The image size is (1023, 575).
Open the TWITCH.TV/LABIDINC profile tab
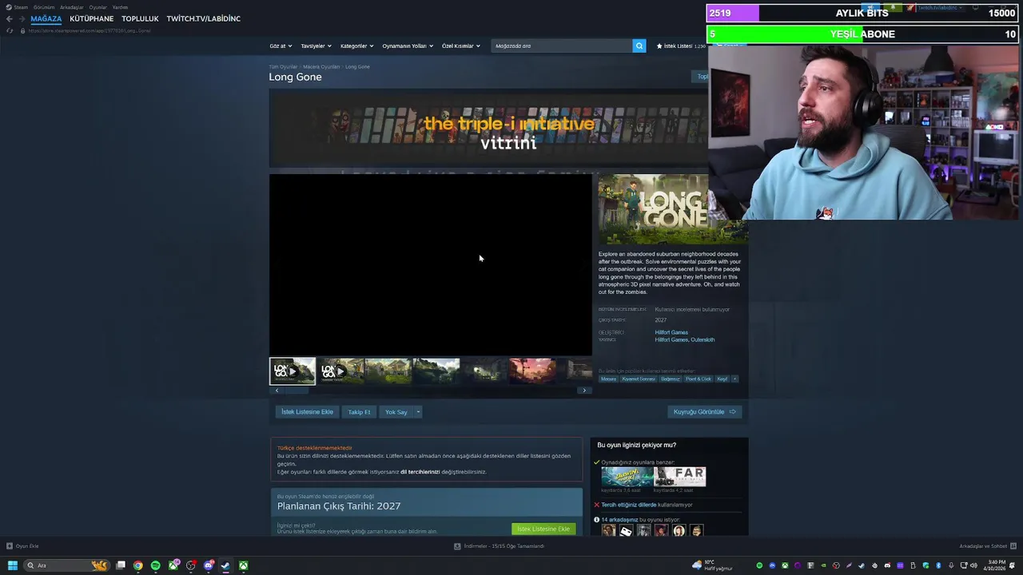pyautogui.click(x=203, y=18)
